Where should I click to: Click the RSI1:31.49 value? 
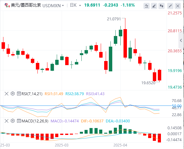click(x=54, y=94)
